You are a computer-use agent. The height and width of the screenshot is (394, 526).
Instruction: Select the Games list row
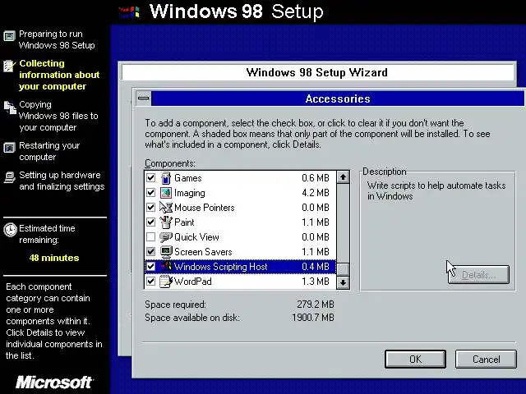[x=240, y=178]
